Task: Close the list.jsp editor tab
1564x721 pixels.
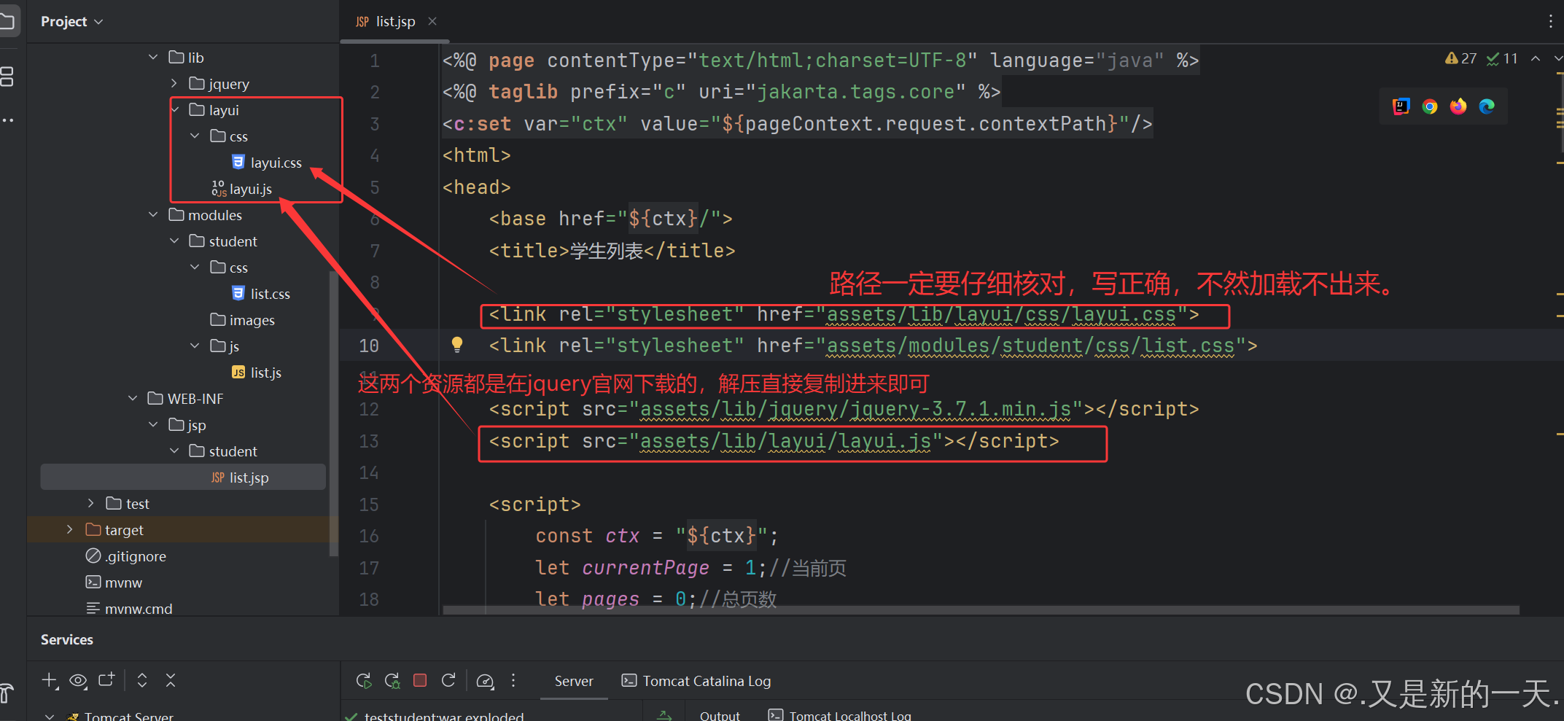Action: pyautogui.click(x=432, y=21)
